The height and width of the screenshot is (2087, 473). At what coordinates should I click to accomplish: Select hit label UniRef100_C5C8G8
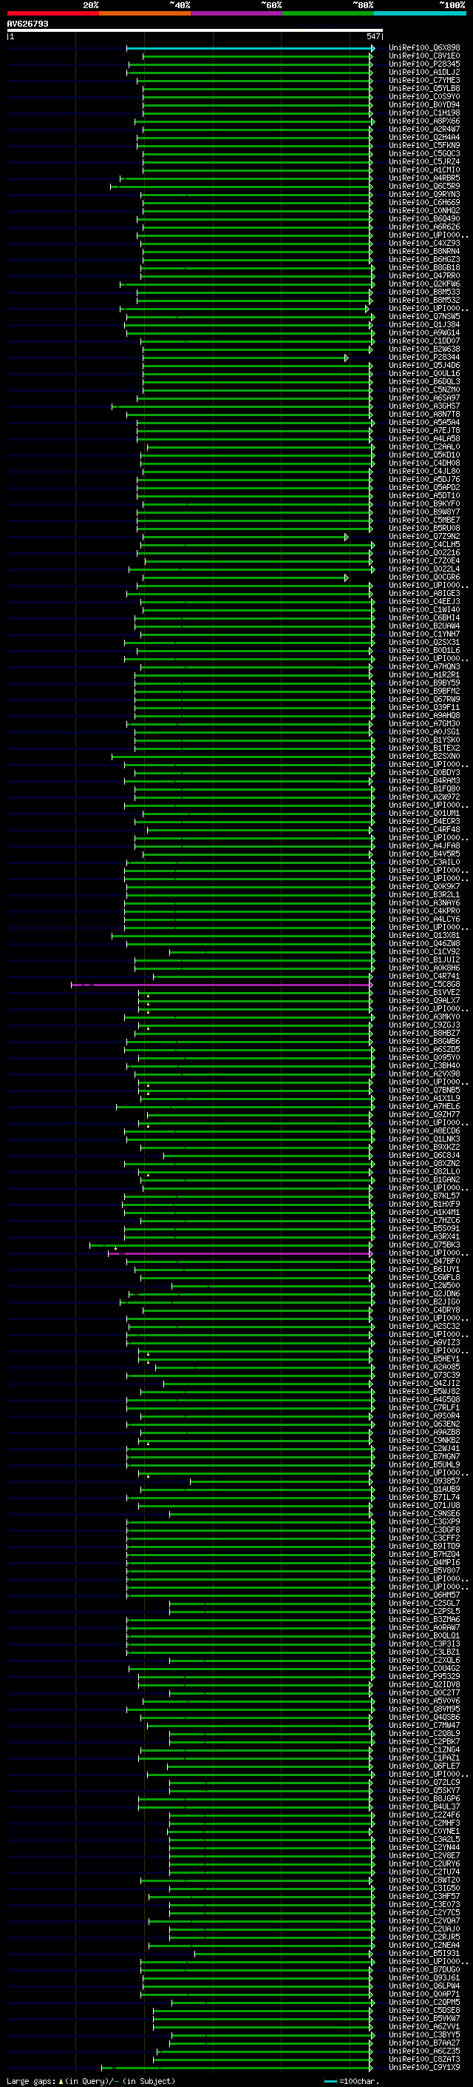pyautogui.click(x=424, y=985)
